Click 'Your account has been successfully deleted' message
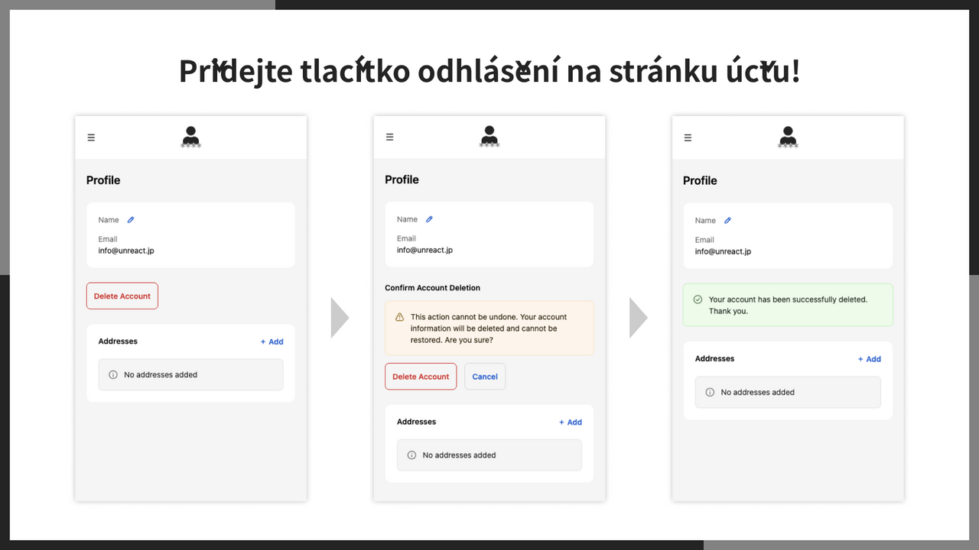Screen dimensions: 979x550 pos(788,306)
